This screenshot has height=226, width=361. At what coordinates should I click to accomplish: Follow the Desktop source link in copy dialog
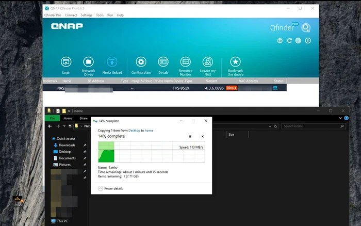(x=134, y=131)
